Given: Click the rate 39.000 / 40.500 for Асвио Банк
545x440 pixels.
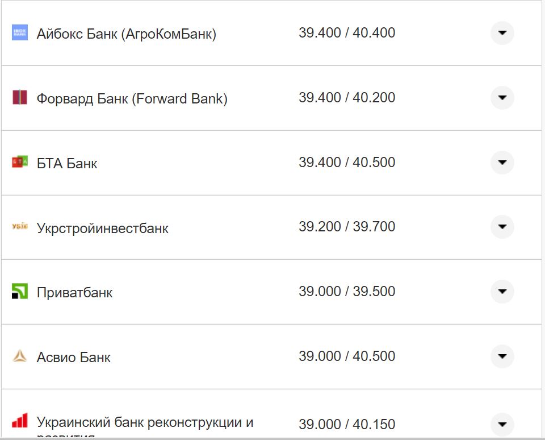Looking at the screenshot, I should coord(346,356).
